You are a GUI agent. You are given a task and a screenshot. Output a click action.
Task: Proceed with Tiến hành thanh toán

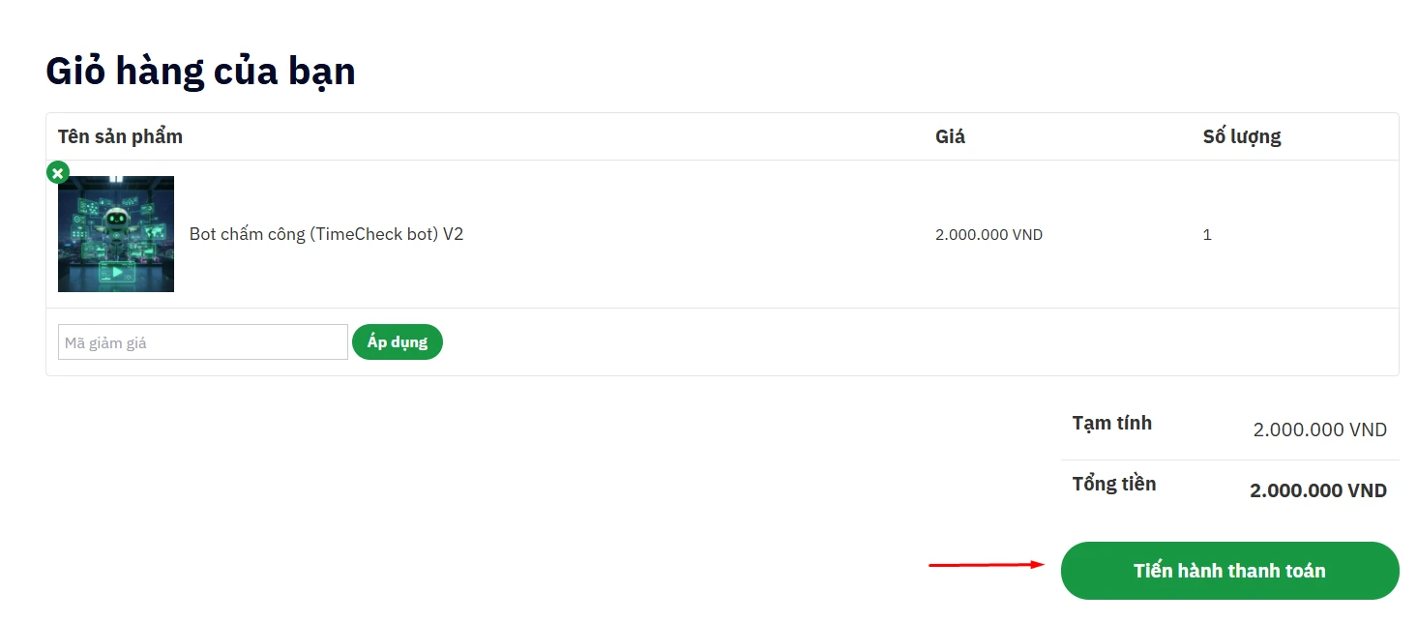(x=1229, y=571)
